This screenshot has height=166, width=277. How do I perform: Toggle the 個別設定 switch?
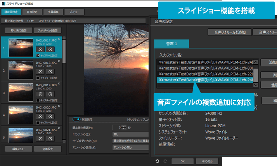tap(76, 119)
